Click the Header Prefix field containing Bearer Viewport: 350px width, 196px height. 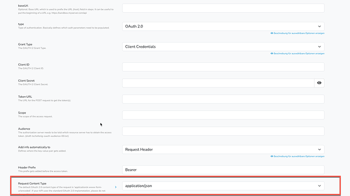point(223,170)
